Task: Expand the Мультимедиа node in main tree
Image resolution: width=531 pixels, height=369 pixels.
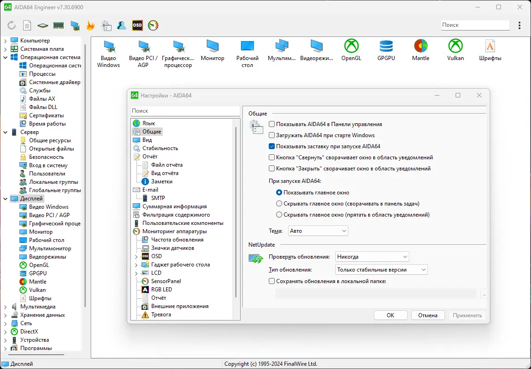Action: click(x=5, y=307)
